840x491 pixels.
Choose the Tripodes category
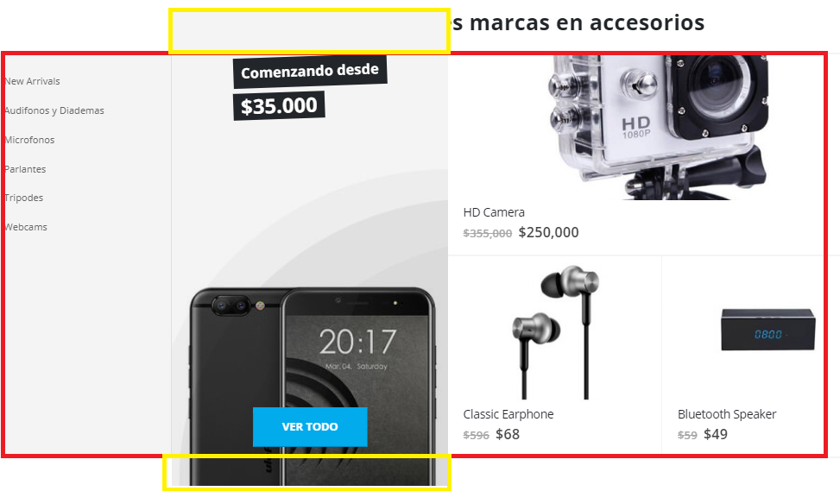[x=23, y=198]
